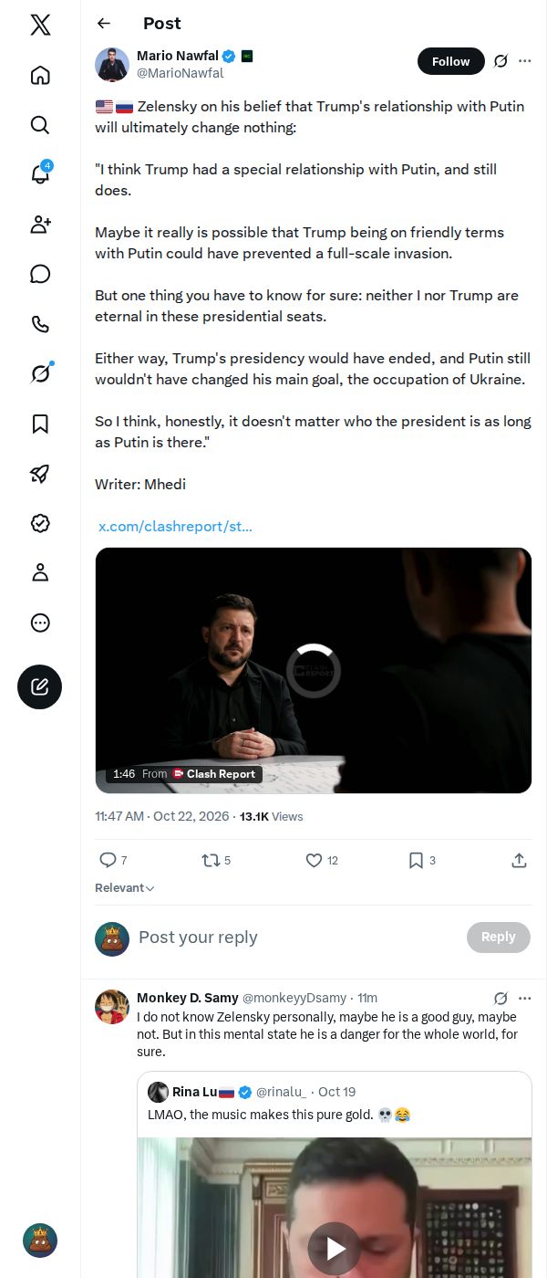Open the Home icon in sidebar

(x=40, y=75)
